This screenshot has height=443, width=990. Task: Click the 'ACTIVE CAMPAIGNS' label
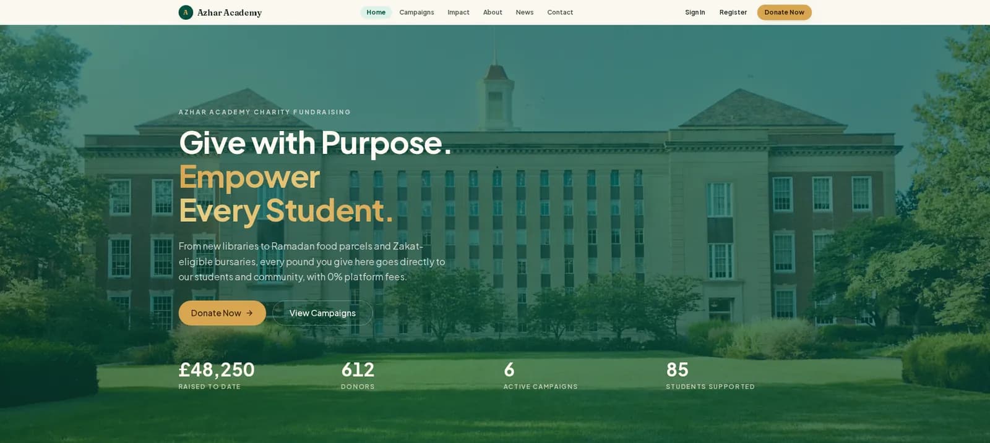pyautogui.click(x=540, y=387)
